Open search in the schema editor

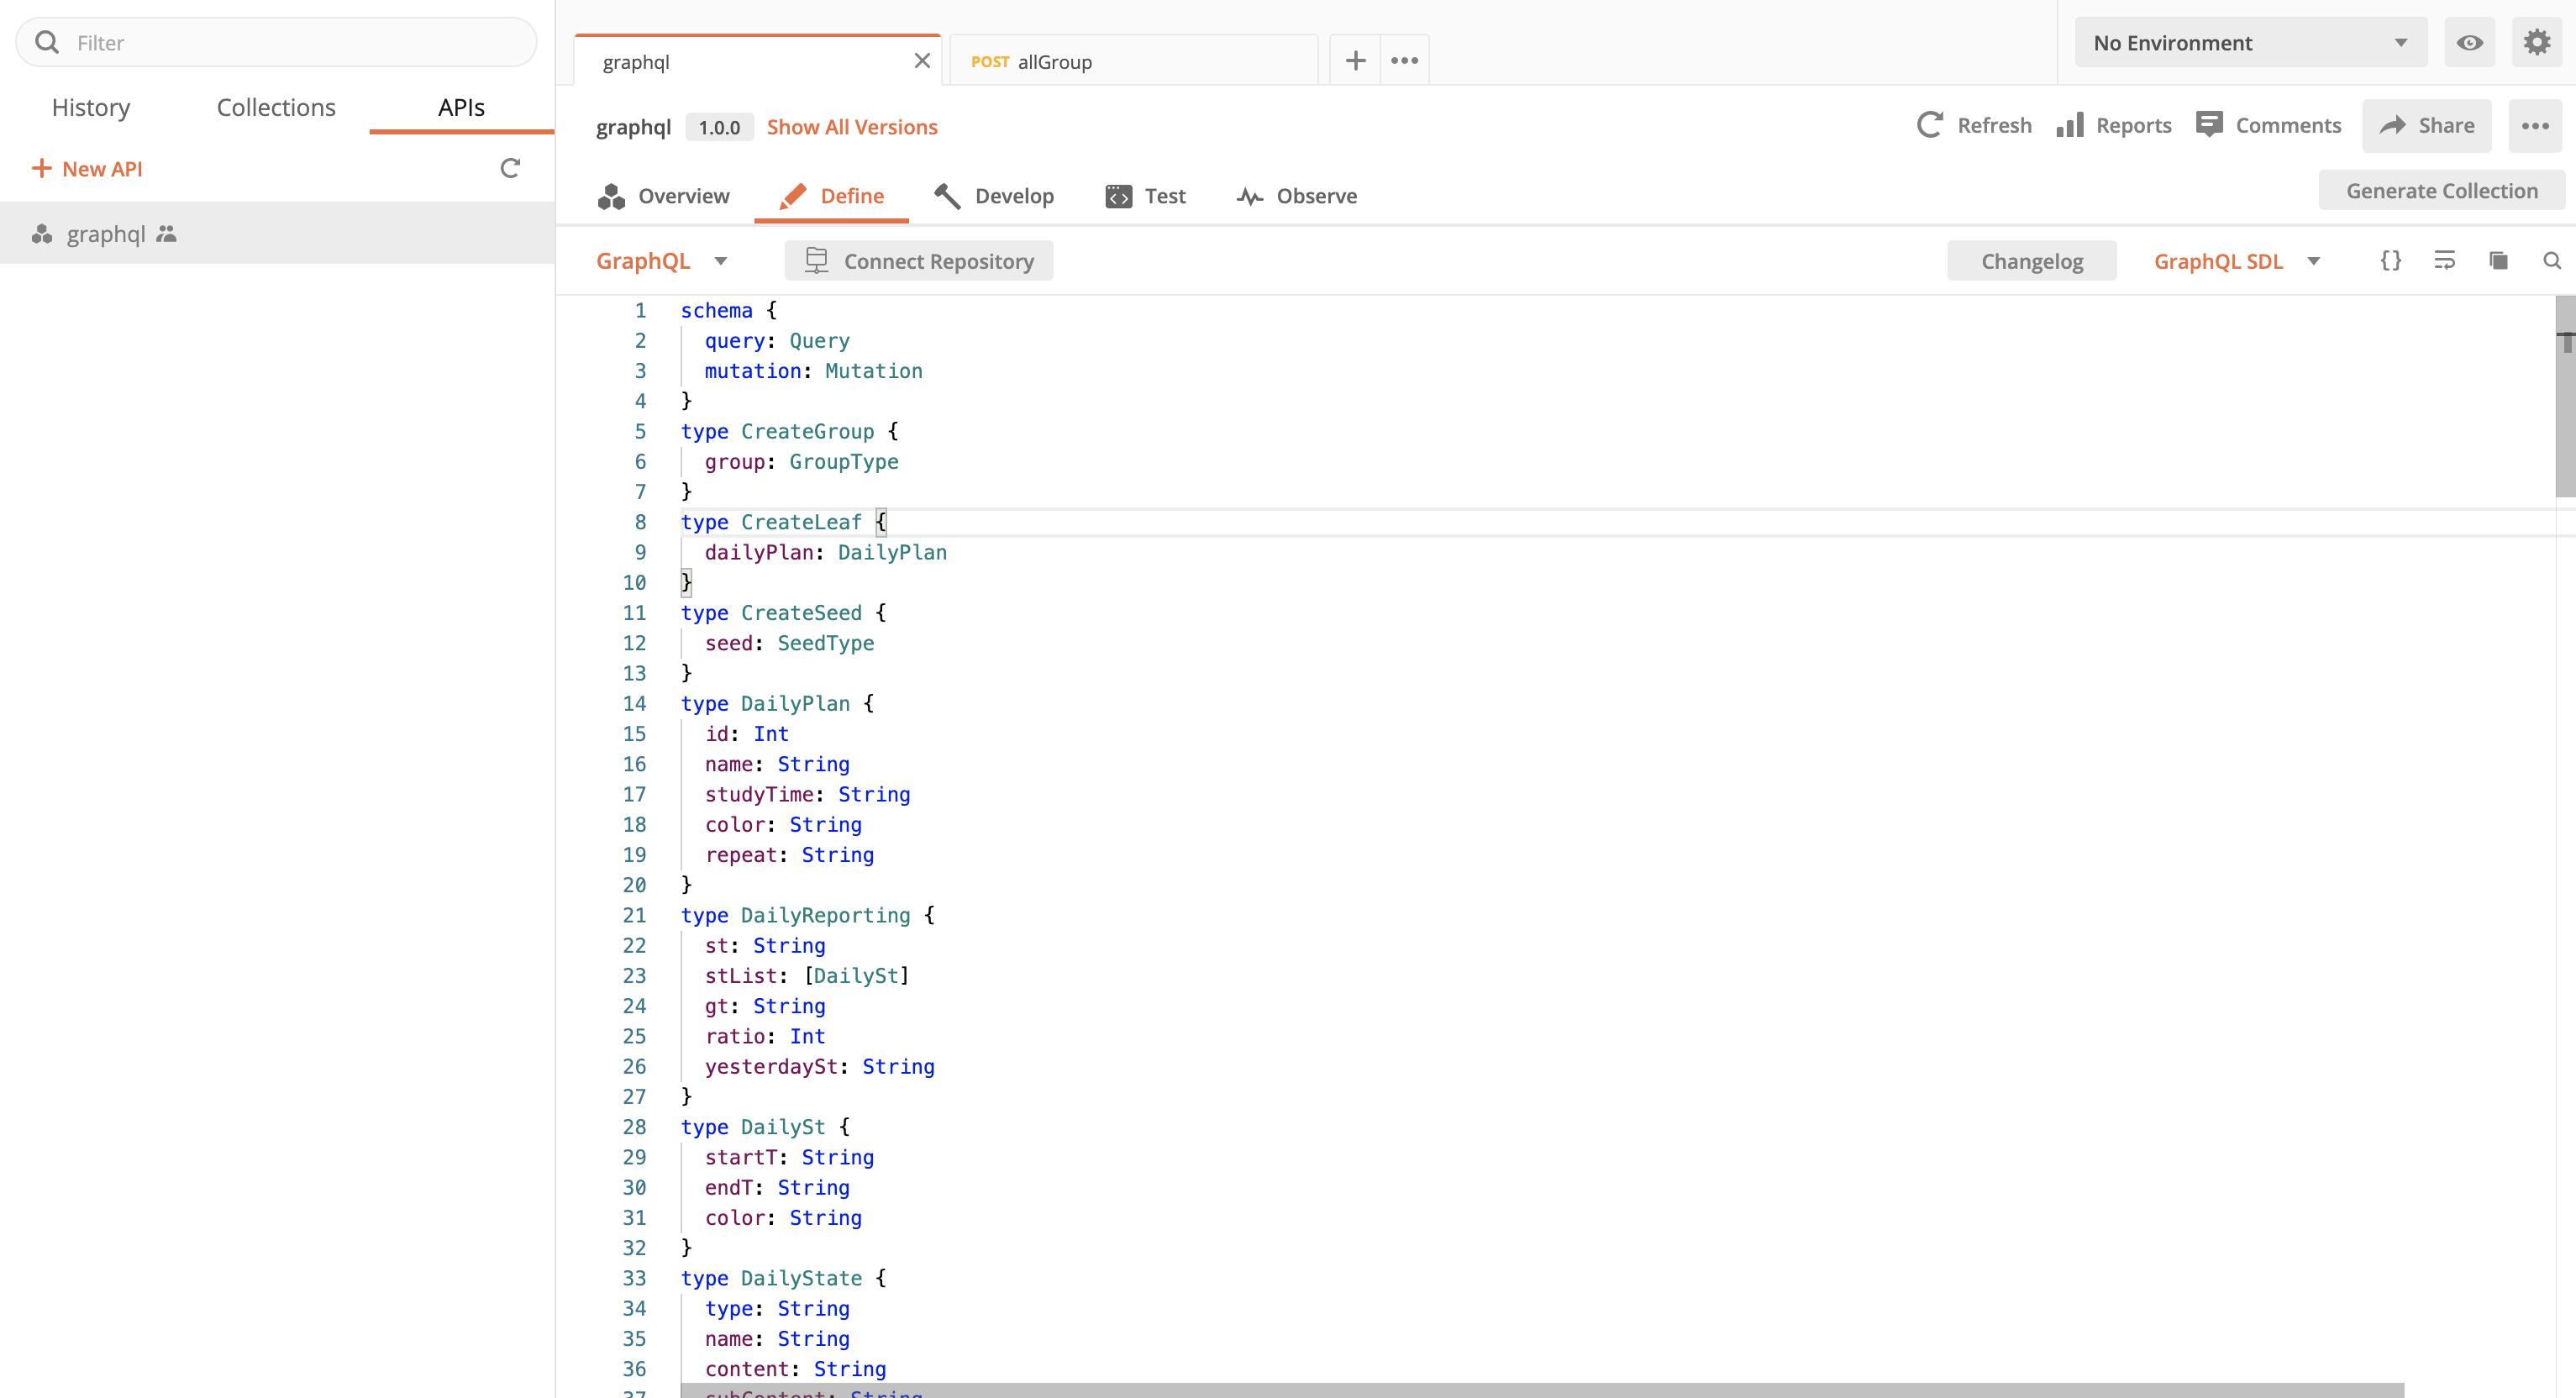pyautogui.click(x=2552, y=261)
